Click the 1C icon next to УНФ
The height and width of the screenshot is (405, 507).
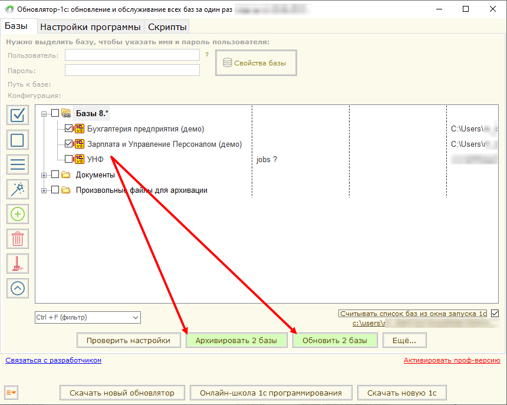[x=79, y=159]
